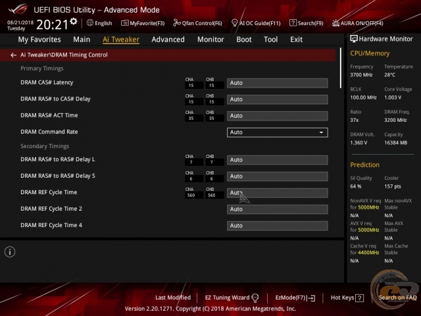Open Qfan Control(F6)

[x=197, y=23]
